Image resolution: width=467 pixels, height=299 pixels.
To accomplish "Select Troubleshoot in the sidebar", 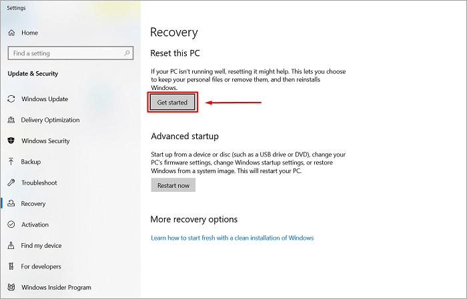I will click(39, 183).
